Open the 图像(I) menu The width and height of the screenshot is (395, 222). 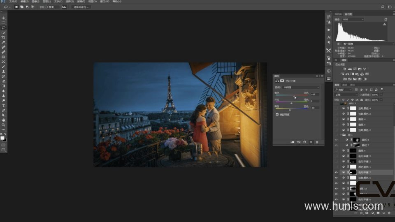point(35,2)
